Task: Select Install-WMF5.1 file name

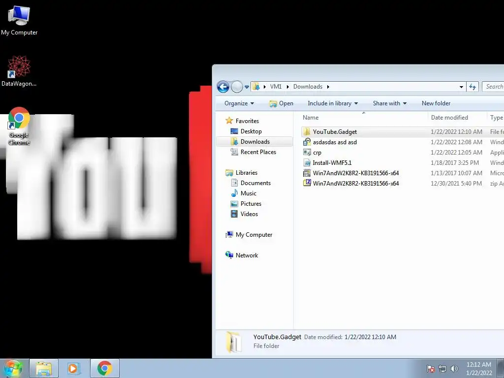Action: pos(332,162)
